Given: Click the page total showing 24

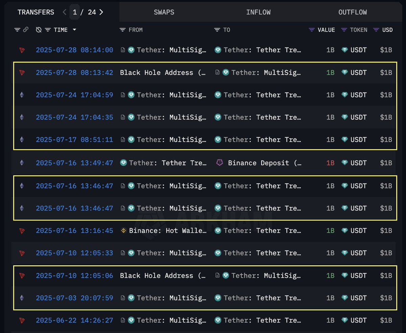Looking at the screenshot, I should (x=92, y=12).
